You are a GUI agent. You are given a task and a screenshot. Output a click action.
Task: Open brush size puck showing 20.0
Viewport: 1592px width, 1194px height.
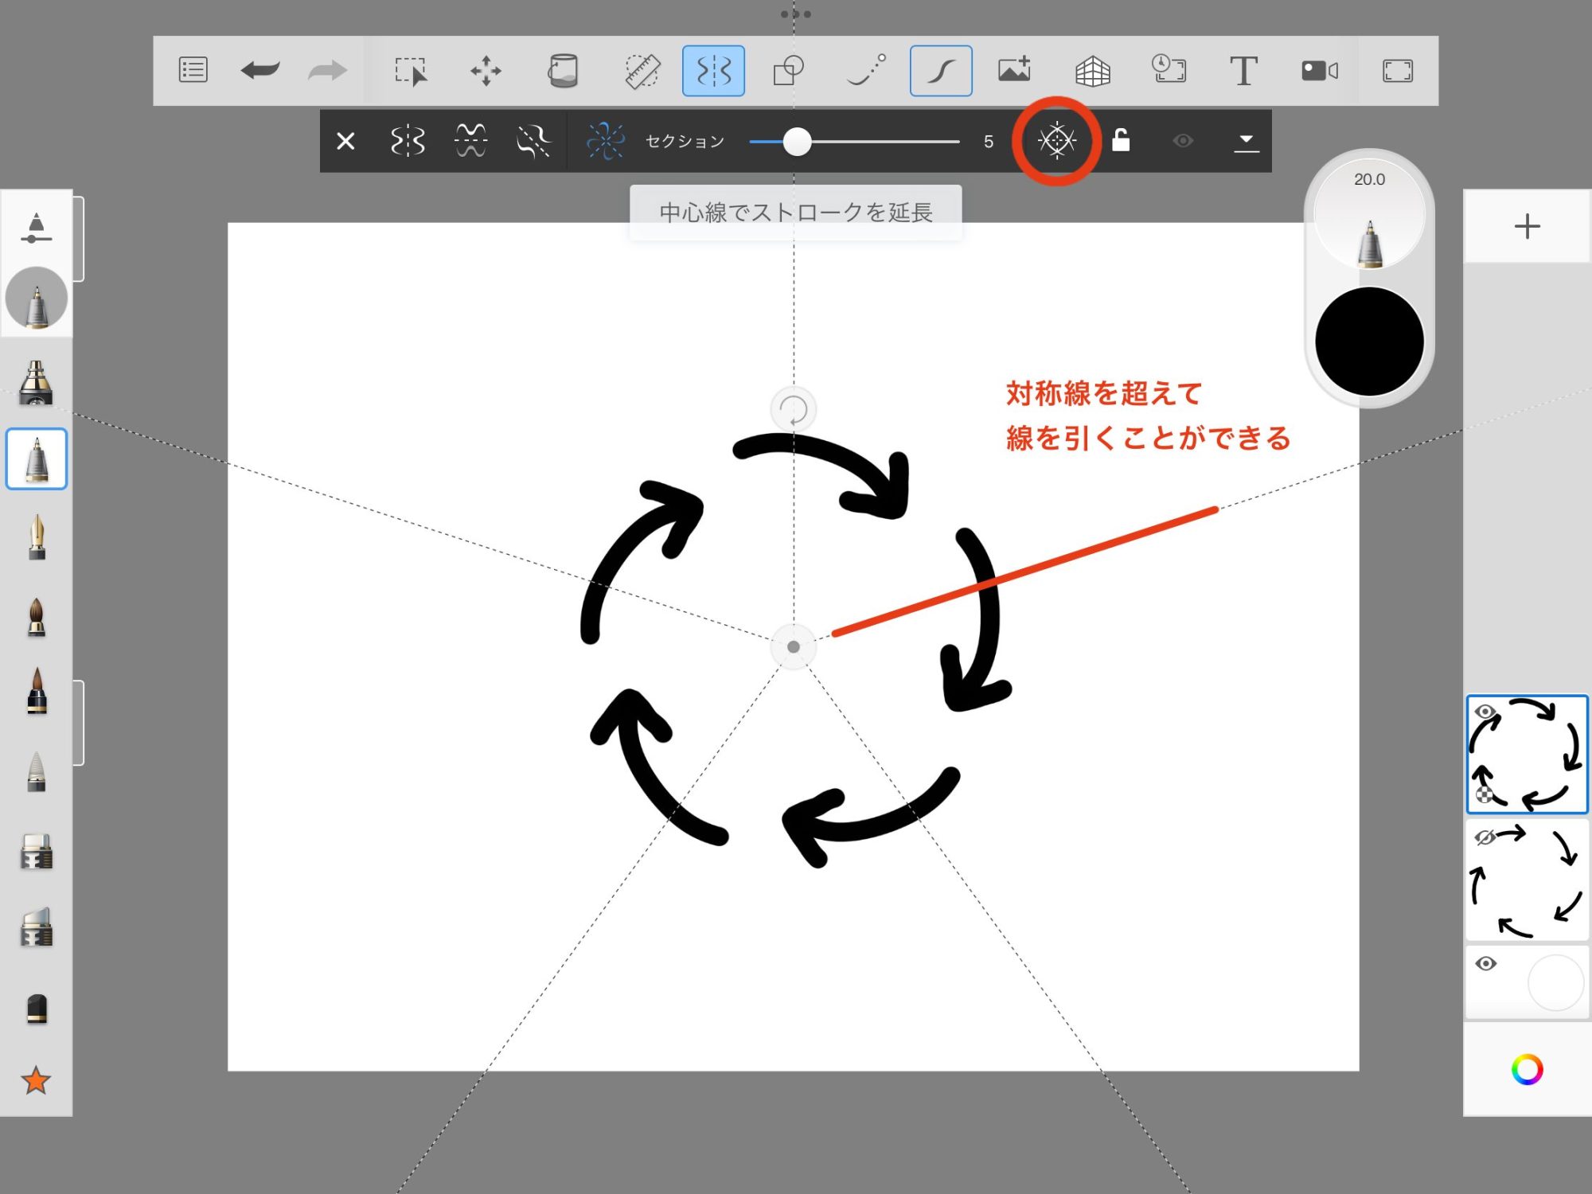coord(1369,213)
